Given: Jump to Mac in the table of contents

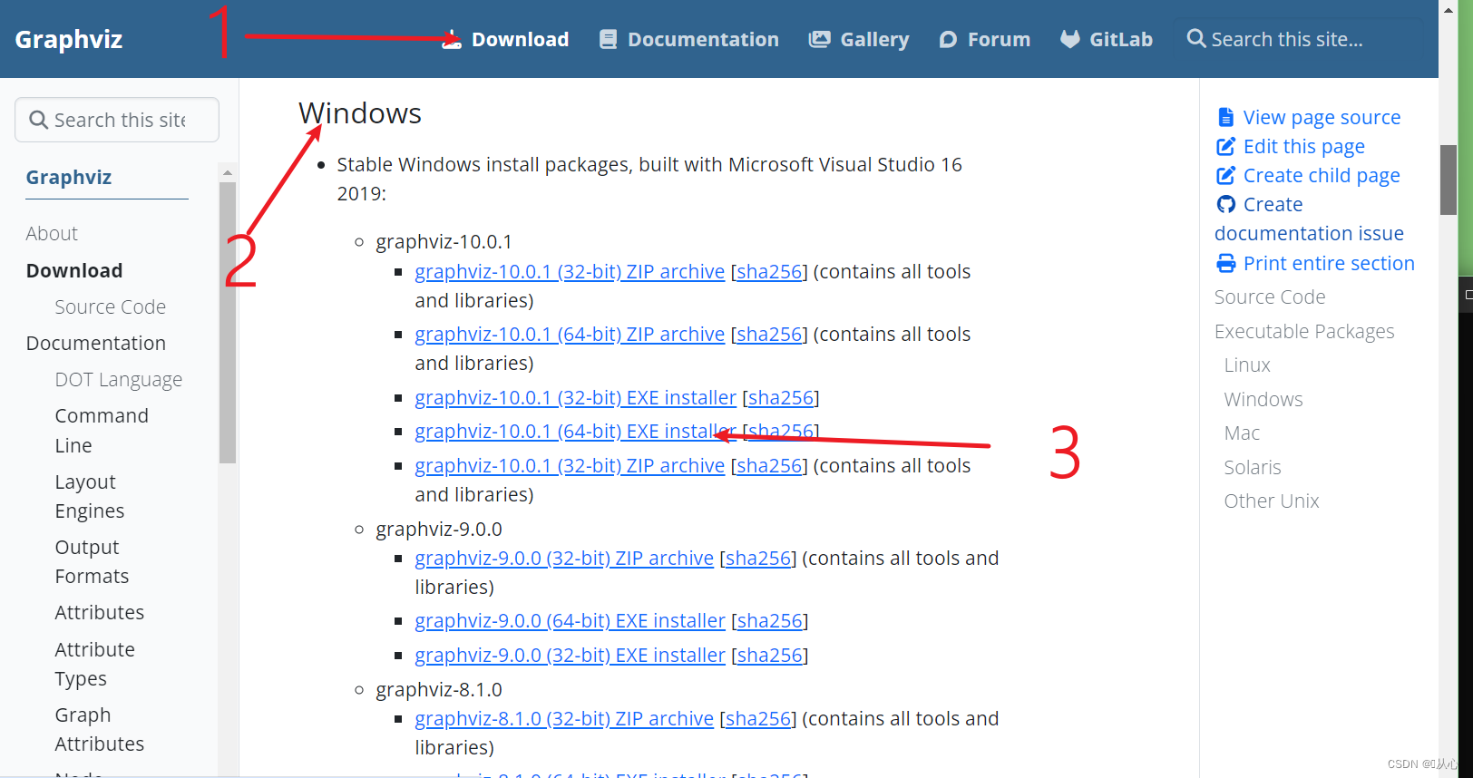Looking at the screenshot, I should tap(1242, 433).
